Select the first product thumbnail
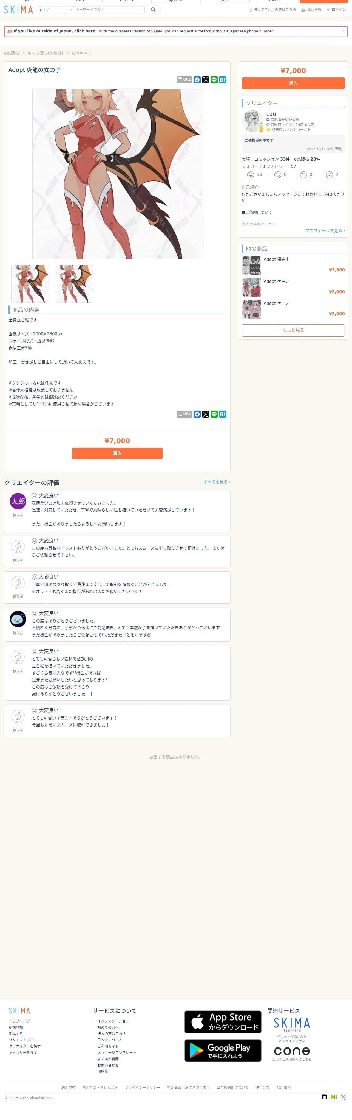 pyautogui.click(x=30, y=284)
